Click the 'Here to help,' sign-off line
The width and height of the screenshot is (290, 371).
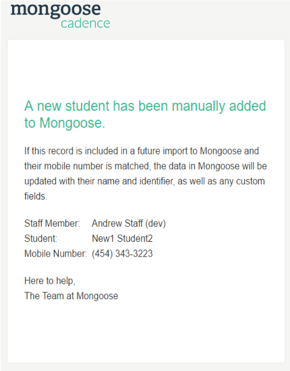pyautogui.click(x=50, y=281)
